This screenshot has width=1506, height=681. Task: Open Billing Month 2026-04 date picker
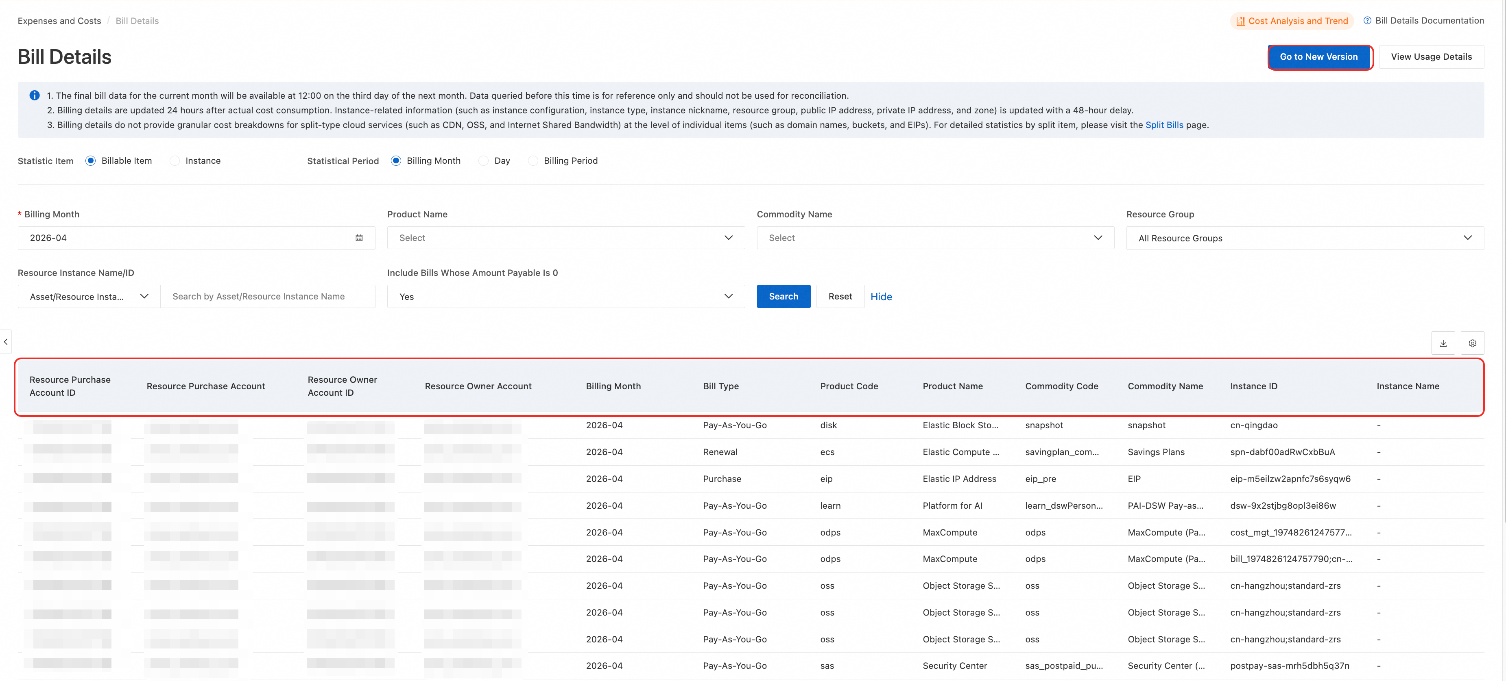click(x=196, y=238)
